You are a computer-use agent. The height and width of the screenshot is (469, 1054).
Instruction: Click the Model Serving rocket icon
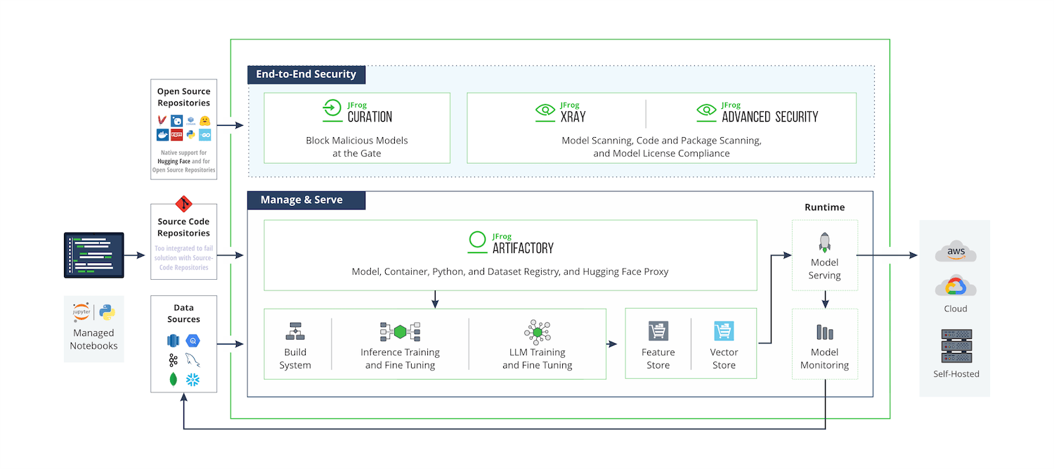click(x=825, y=243)
